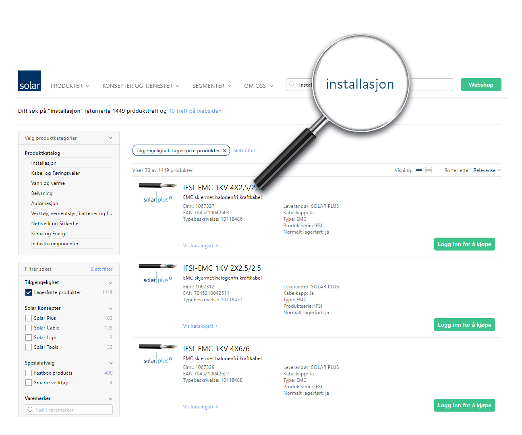Switch to compact list view icon
This screenshot has width=522, height=435.
(x=429, y=170)
